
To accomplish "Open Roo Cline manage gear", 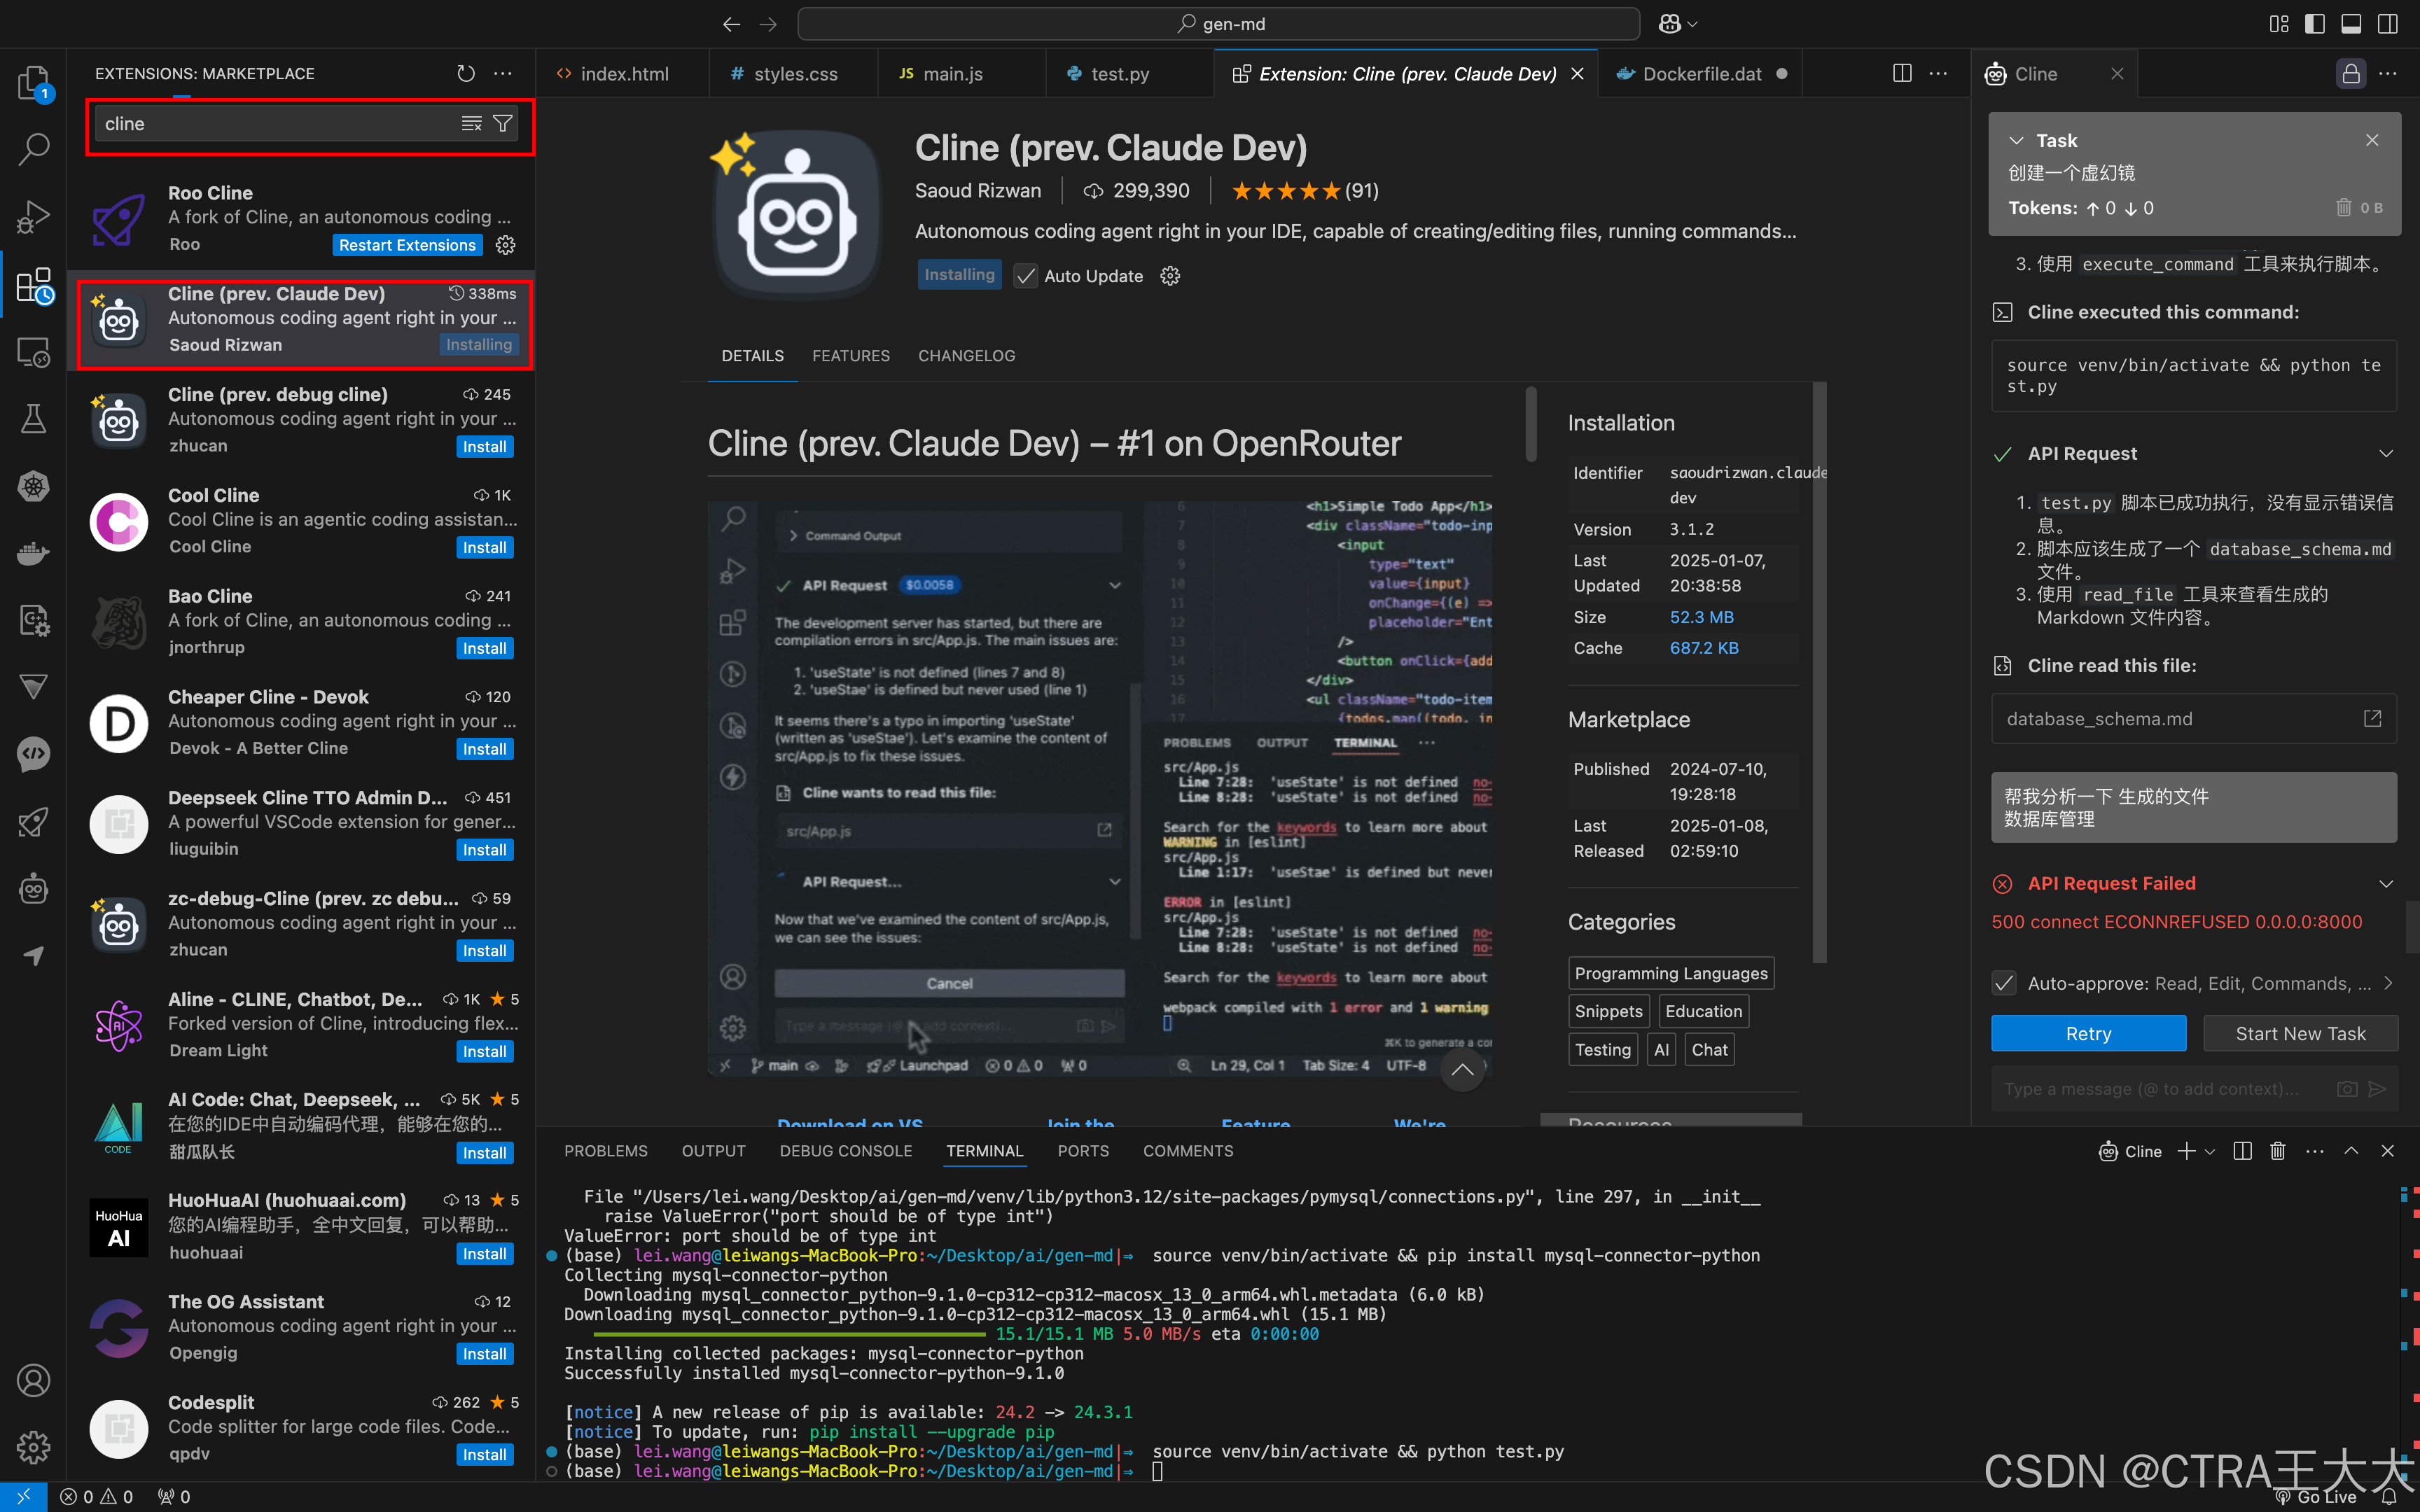I will (506, 245).
